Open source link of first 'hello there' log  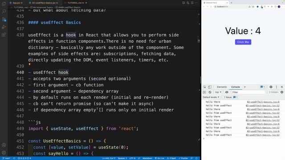tap(263, 102)
